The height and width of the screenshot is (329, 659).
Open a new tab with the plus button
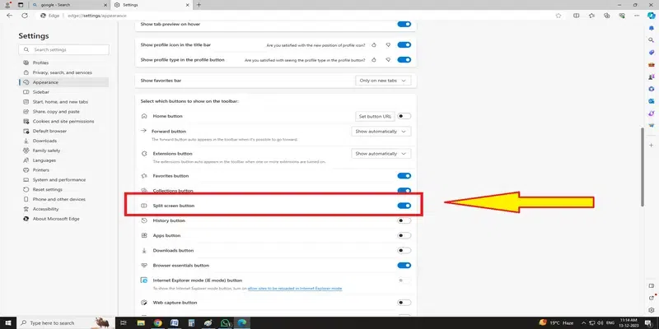click(x=199, y=5)
